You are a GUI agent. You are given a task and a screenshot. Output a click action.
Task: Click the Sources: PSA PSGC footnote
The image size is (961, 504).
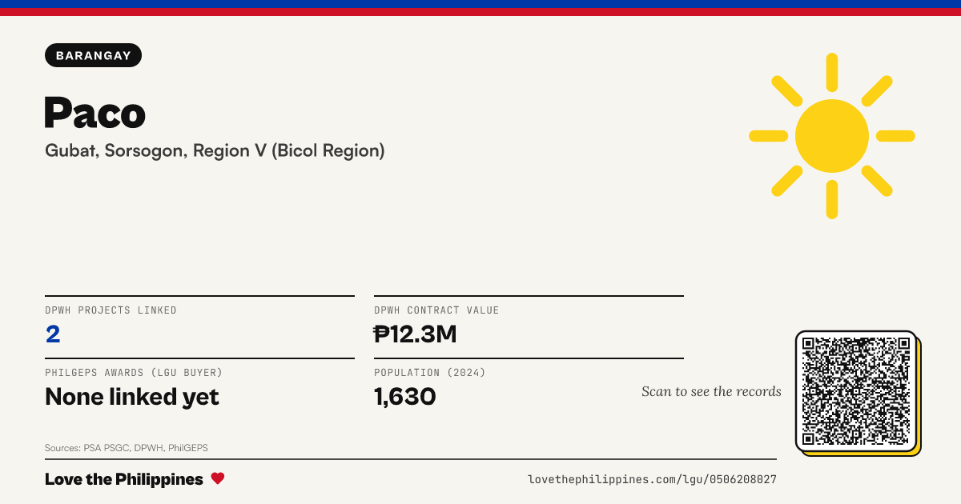(x=127, y=448)
